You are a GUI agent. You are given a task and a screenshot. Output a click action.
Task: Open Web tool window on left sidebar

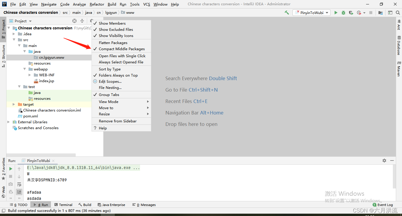tap(3, 192)
